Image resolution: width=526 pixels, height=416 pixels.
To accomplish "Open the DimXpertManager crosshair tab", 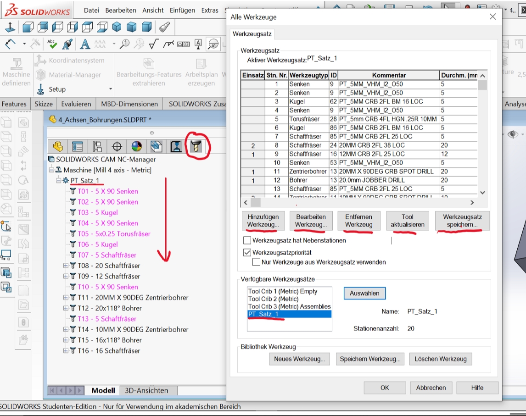I will tap(117, 146).
